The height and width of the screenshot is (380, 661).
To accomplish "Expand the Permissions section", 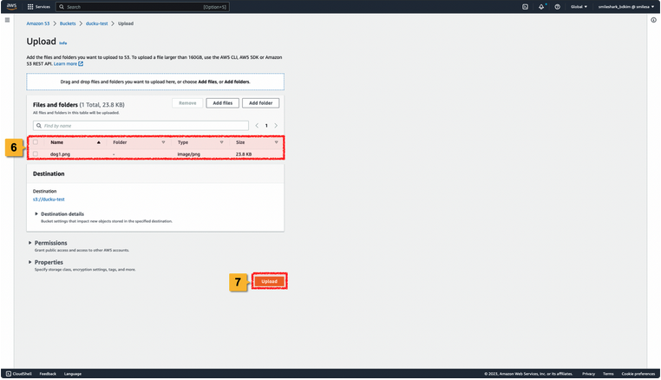I will pos(30,243).
